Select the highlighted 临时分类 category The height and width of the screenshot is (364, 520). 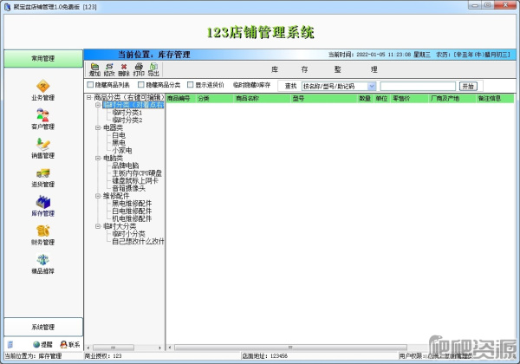click(133, 105)
